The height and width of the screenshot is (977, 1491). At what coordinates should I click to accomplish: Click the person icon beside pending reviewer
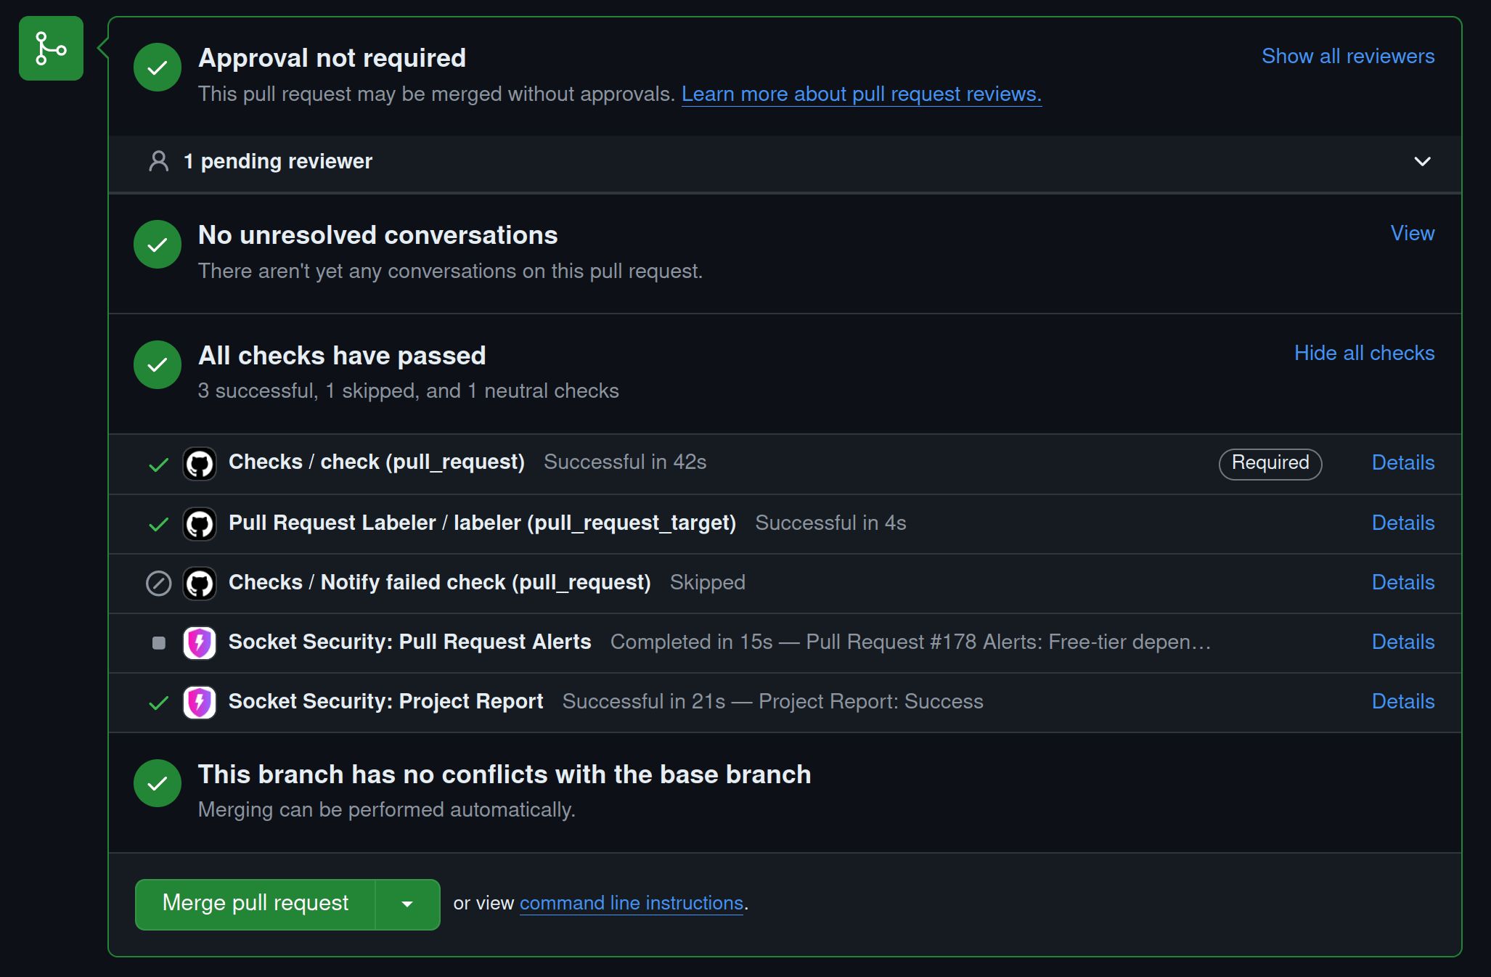[158, 161]
